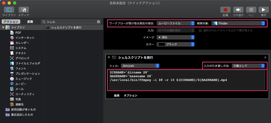Select the ユーティリティ category icon

point(12,94)
